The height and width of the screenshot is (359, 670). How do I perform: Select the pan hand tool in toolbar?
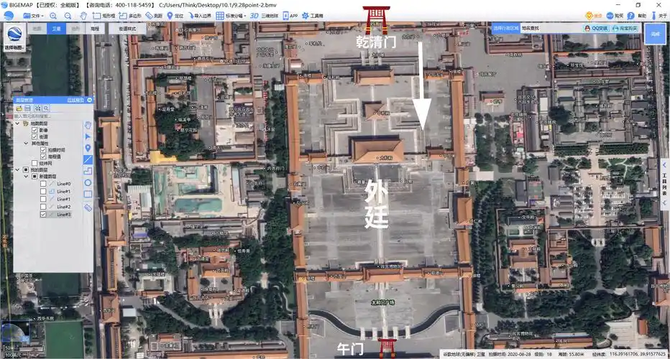tap(84, 15)
